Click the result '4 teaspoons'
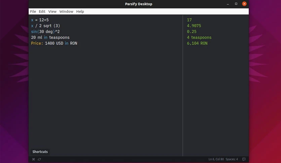 coord(199,37)
